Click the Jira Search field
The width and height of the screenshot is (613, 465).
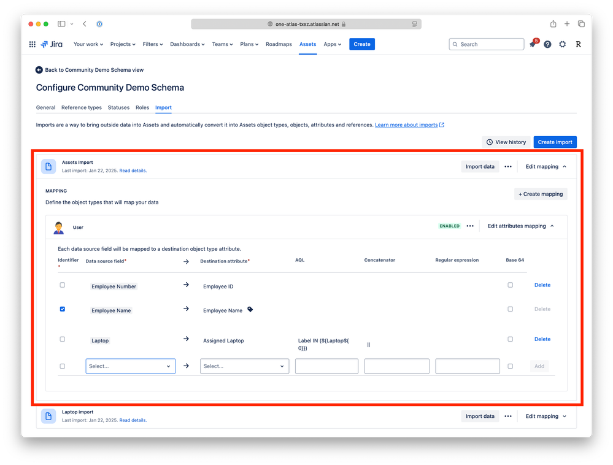(x=487, y=44)
